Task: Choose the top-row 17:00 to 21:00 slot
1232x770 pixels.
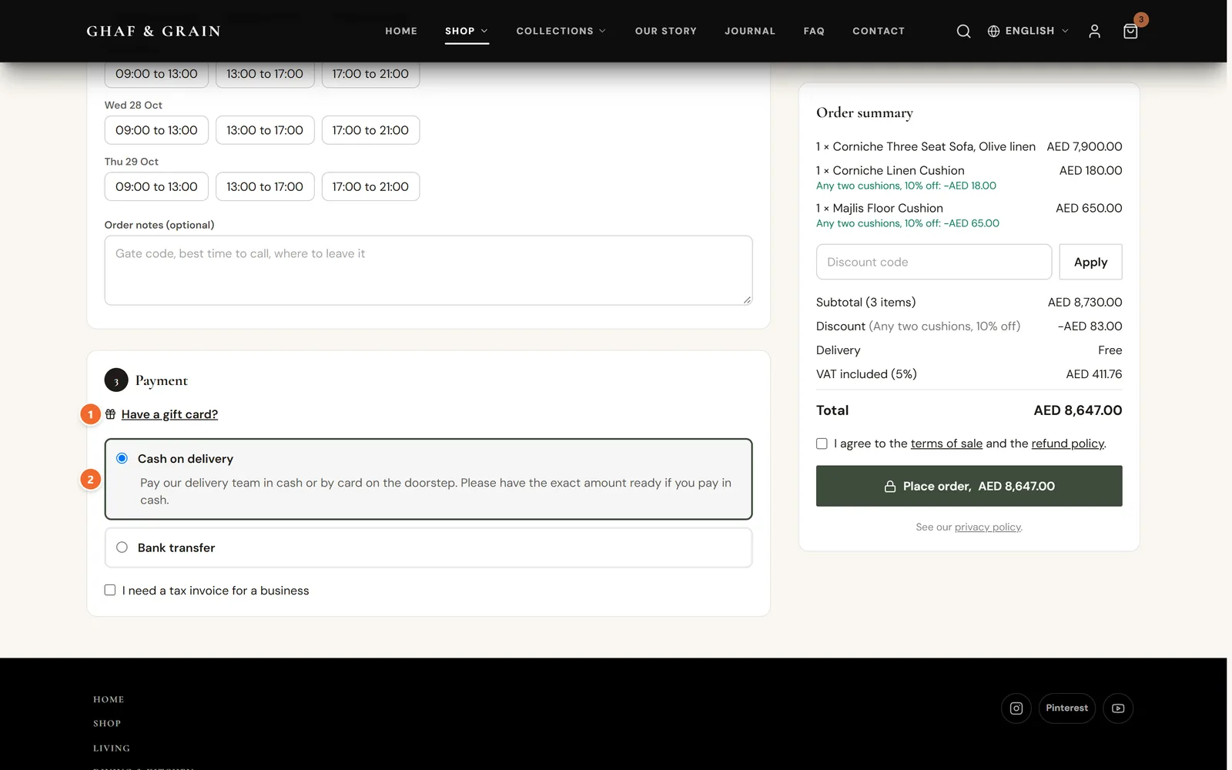Action: click(370, 75)
